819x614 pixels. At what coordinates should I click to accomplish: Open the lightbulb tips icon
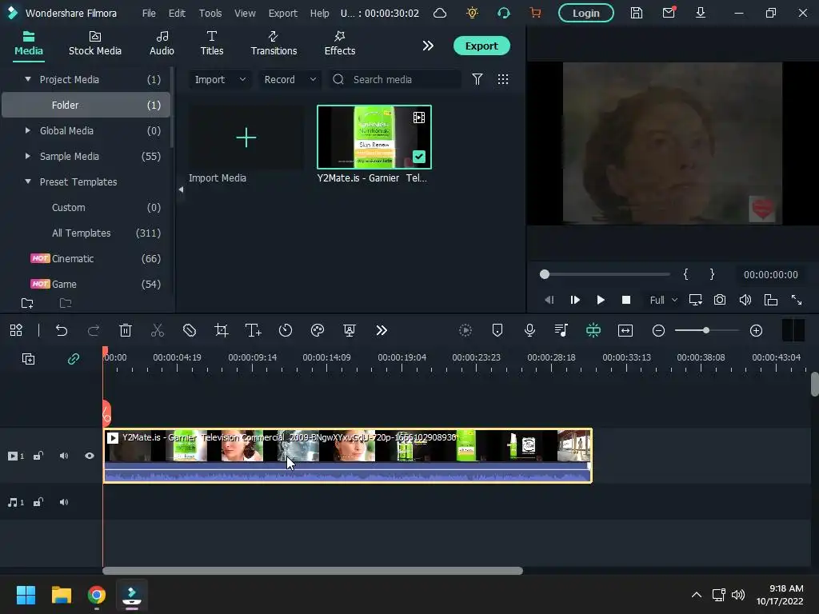pos(472,13)
